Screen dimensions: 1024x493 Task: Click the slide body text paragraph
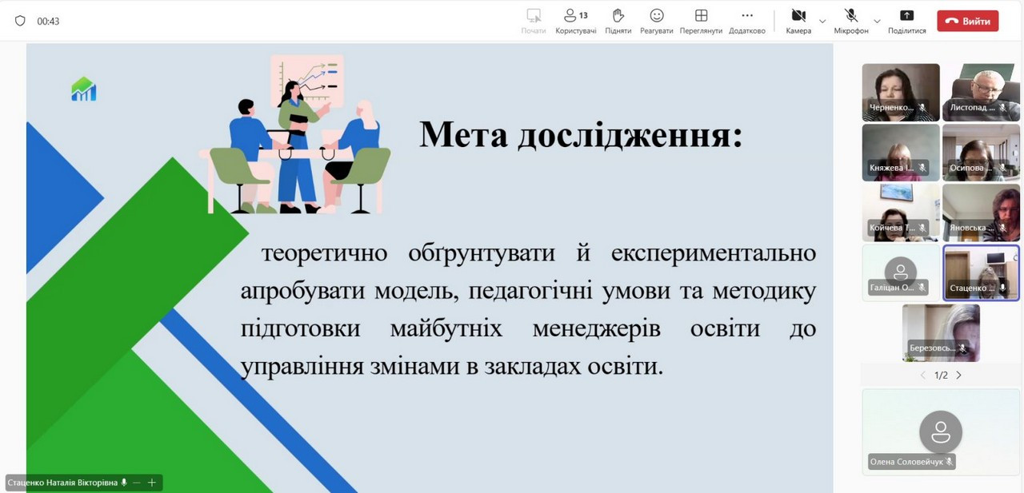click(x=528, y=310)
